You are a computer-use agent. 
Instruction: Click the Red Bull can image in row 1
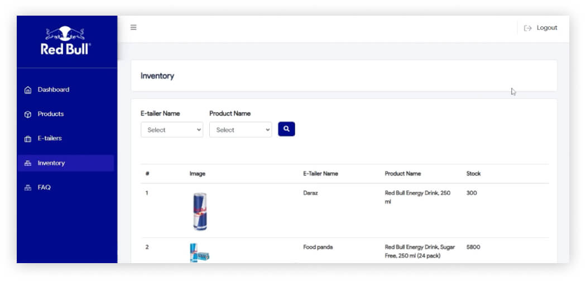click(x=200, y=211)
